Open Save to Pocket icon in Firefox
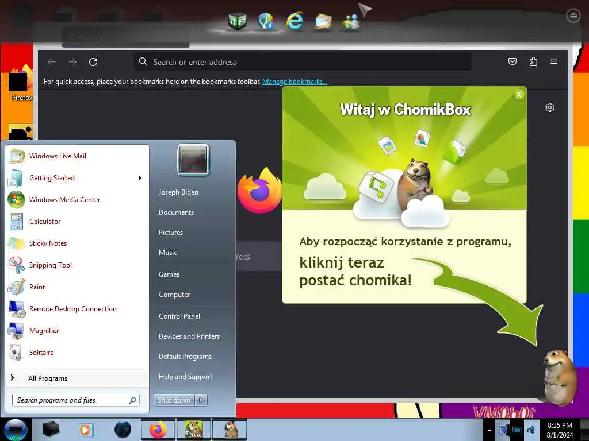589x441 pixels. click(x=512, y=61)
